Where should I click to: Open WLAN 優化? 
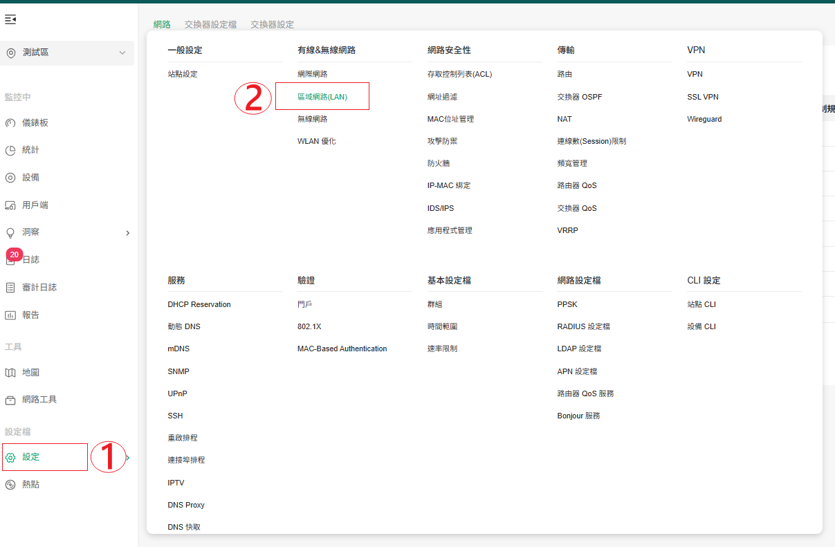point(317,141)
